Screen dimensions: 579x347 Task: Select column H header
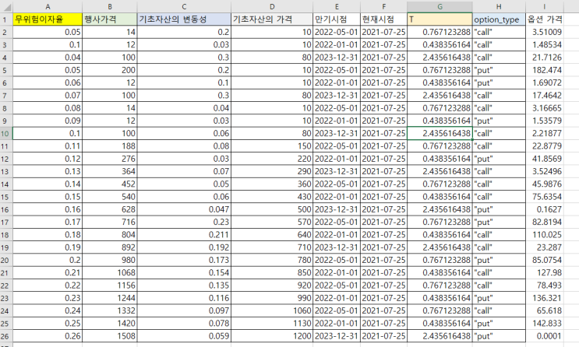click(x=499, y=7)
